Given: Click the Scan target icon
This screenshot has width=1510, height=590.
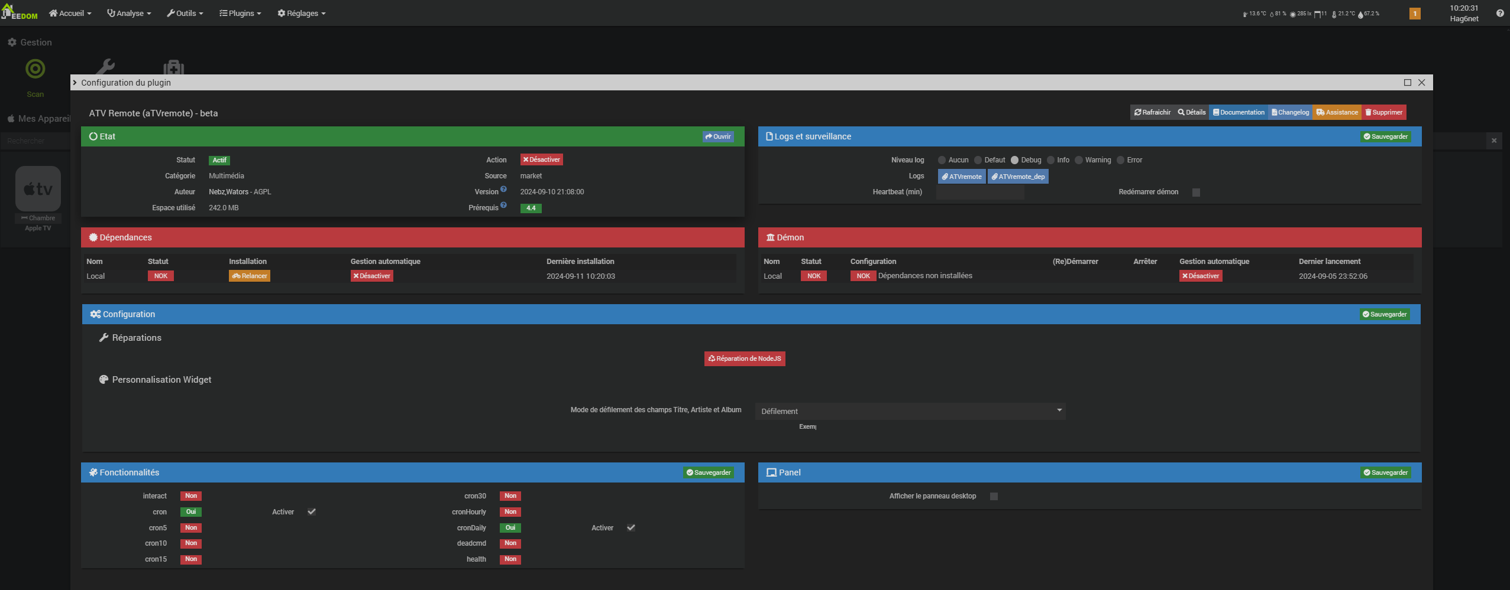Looking at the screenshot, I should pyautogui.click(x=35, y=69).
